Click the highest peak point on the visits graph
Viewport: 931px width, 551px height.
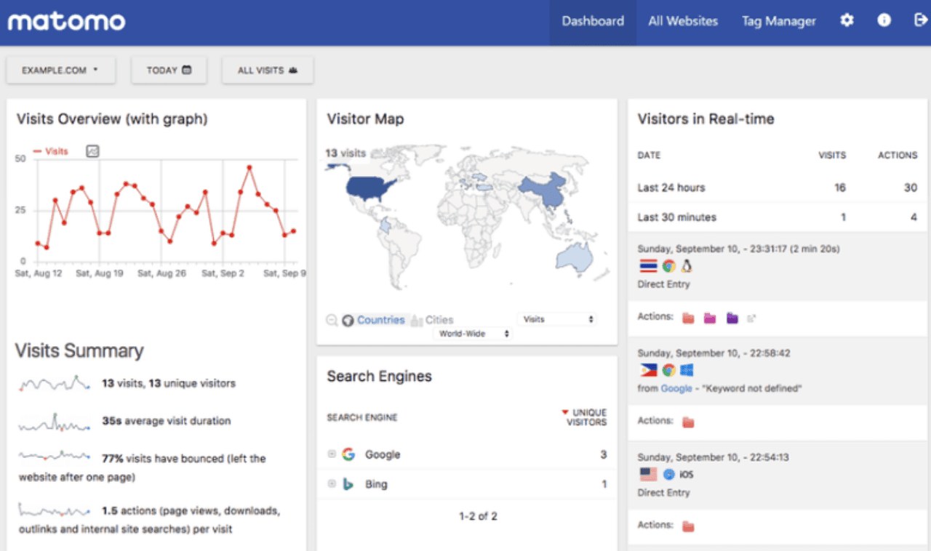tap(249, 167)
